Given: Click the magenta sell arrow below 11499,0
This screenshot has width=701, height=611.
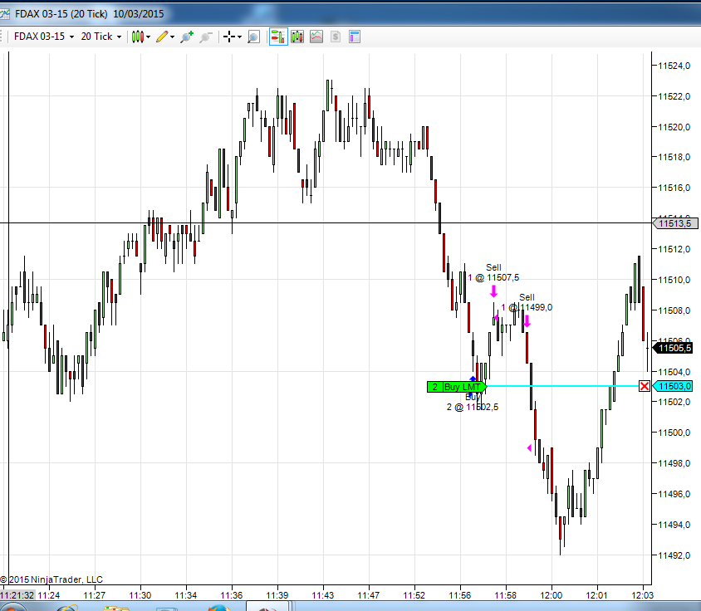Looking at the screenshot, I should pyautogui.click(x=527, y=321).
